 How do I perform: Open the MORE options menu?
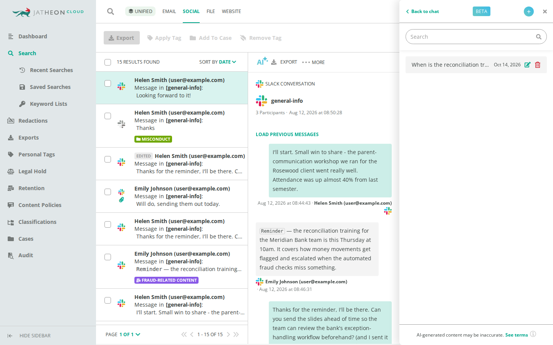(x=313, y=62)
